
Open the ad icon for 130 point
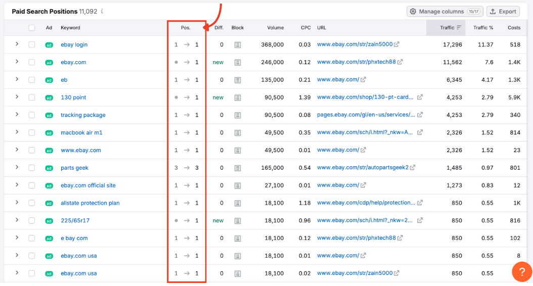coord(49,98)
